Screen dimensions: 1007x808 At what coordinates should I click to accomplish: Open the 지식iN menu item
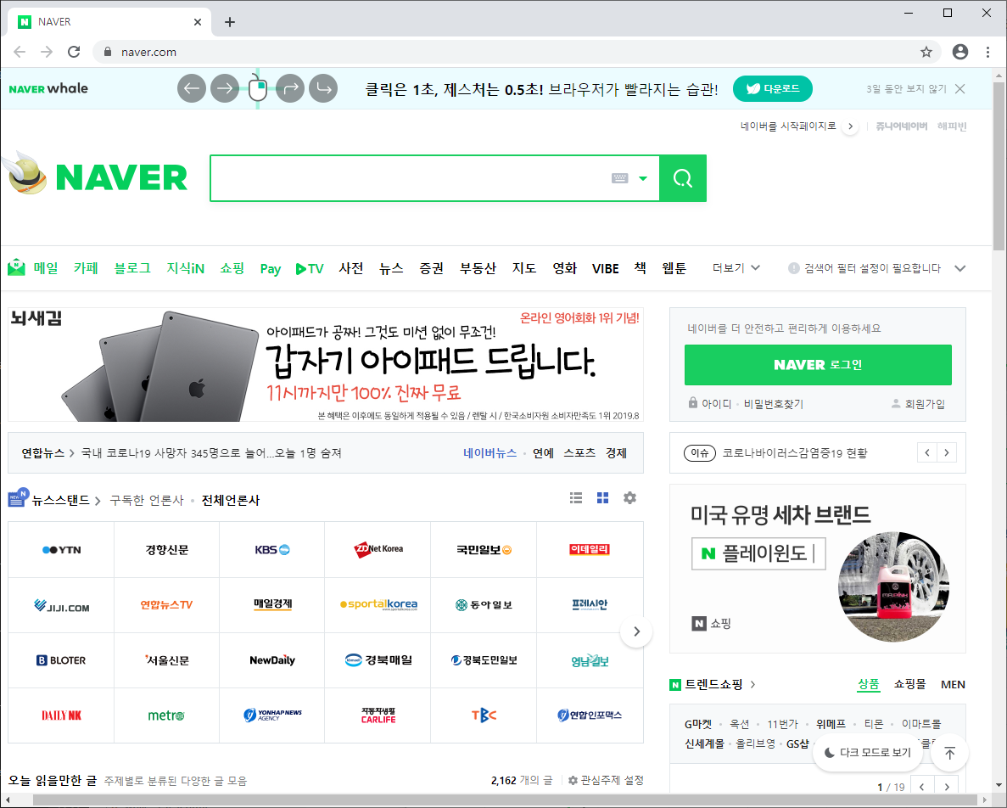[x=186, y=268]
